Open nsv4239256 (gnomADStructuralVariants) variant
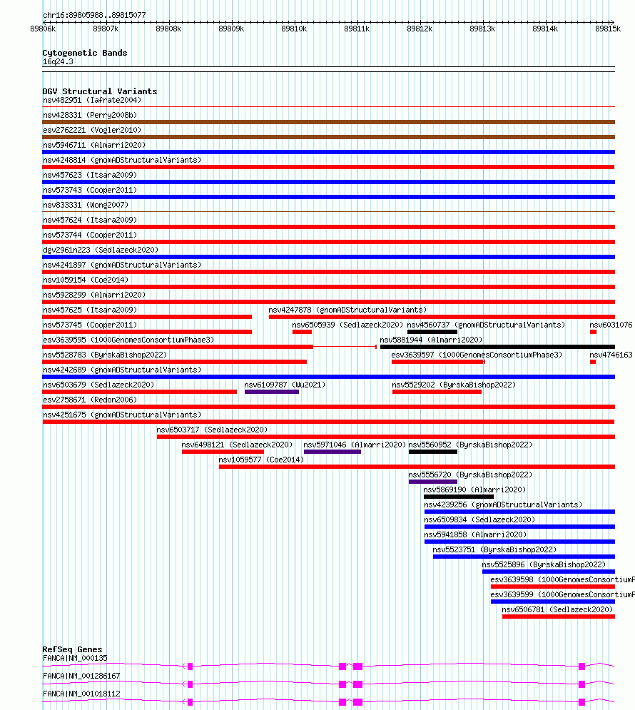This screenshot has width=635, height=710. tap(503, 504)
